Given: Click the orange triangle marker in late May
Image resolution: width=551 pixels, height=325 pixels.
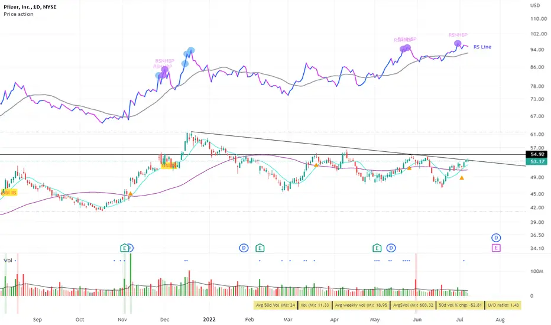Looking at the screenshot, I should 409,168.
